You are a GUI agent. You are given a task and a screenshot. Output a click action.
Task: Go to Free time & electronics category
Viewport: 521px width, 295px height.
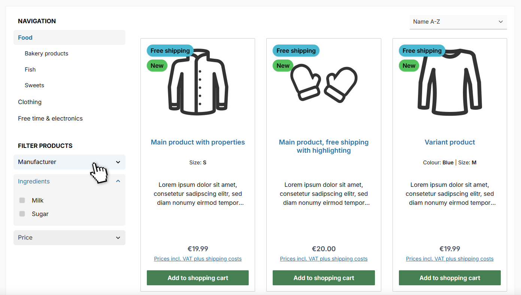point(50,118)
